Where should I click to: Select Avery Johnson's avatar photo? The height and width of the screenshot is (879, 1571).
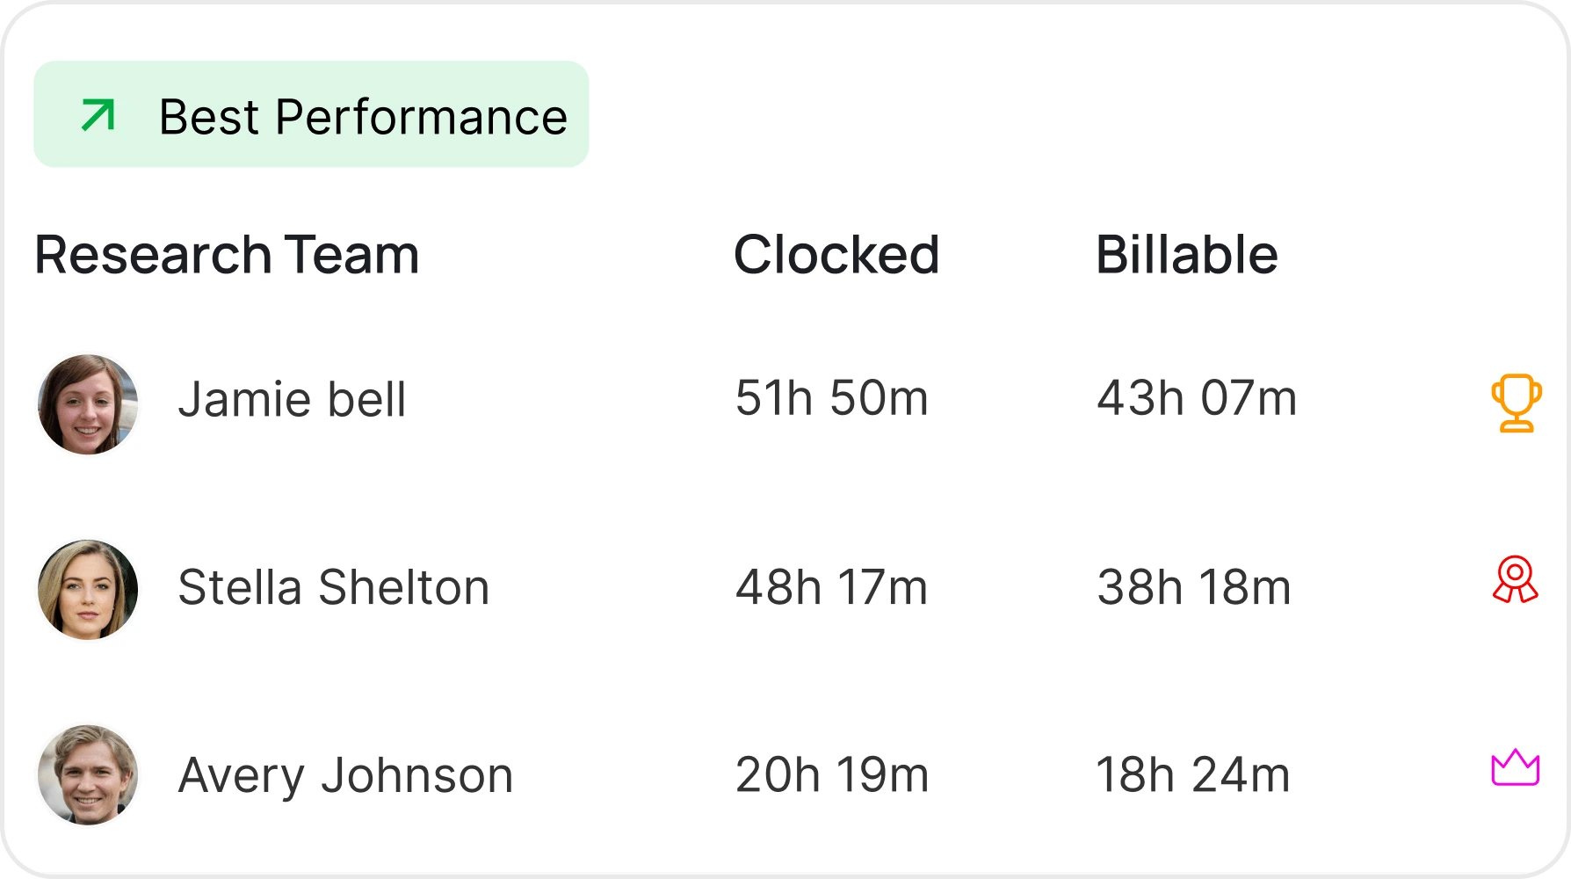(x=88, y=775)
